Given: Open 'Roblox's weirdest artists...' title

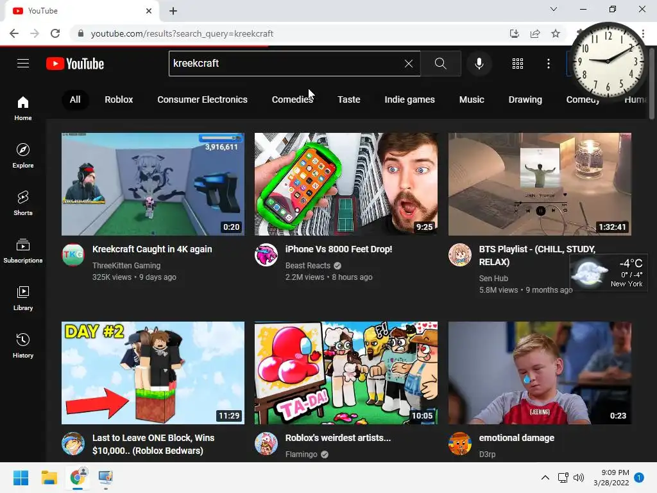Looking at the screenshot, I should (x=337, y=438).
